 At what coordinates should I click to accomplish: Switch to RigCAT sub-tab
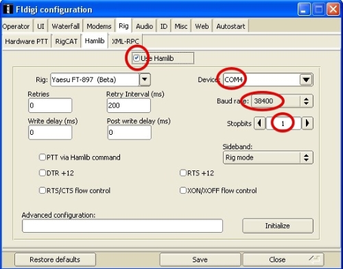pyautogui.click(x=67, y=41)
